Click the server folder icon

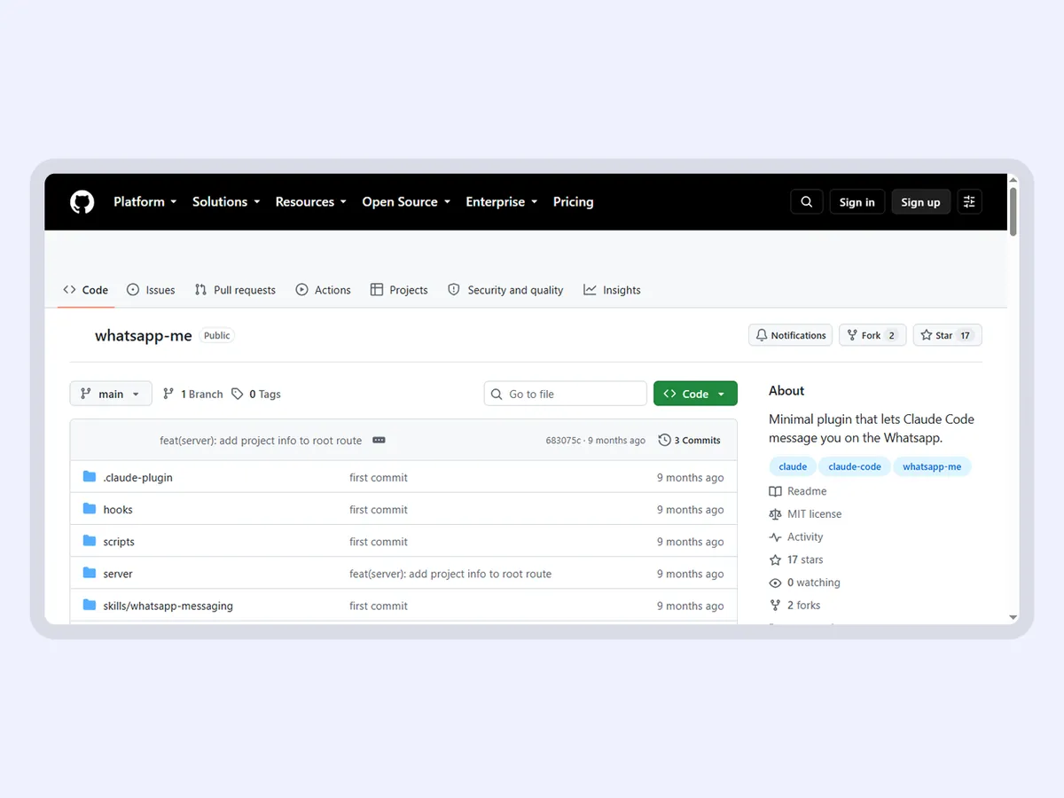(x=90, y=574)
